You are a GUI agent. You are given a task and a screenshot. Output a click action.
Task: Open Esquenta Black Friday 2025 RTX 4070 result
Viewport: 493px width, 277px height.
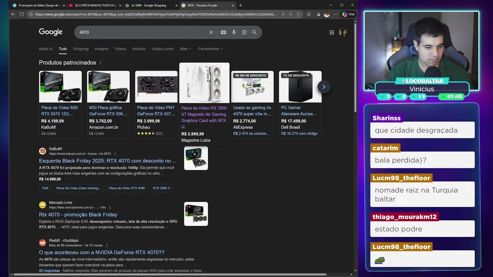coord(107,161)
